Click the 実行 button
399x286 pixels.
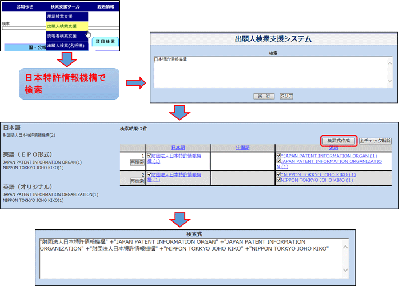click(x=264, y=96)
